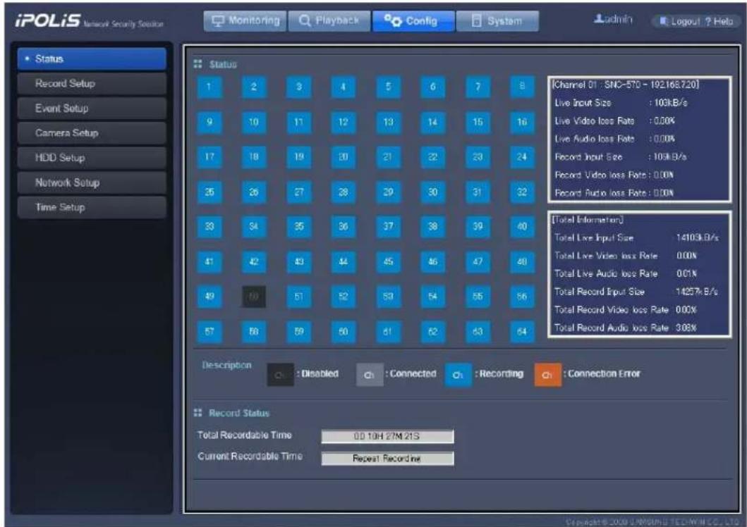Select channel 20 status icon
The height and width of the screenshot is (527, 747).
point(343,157)
